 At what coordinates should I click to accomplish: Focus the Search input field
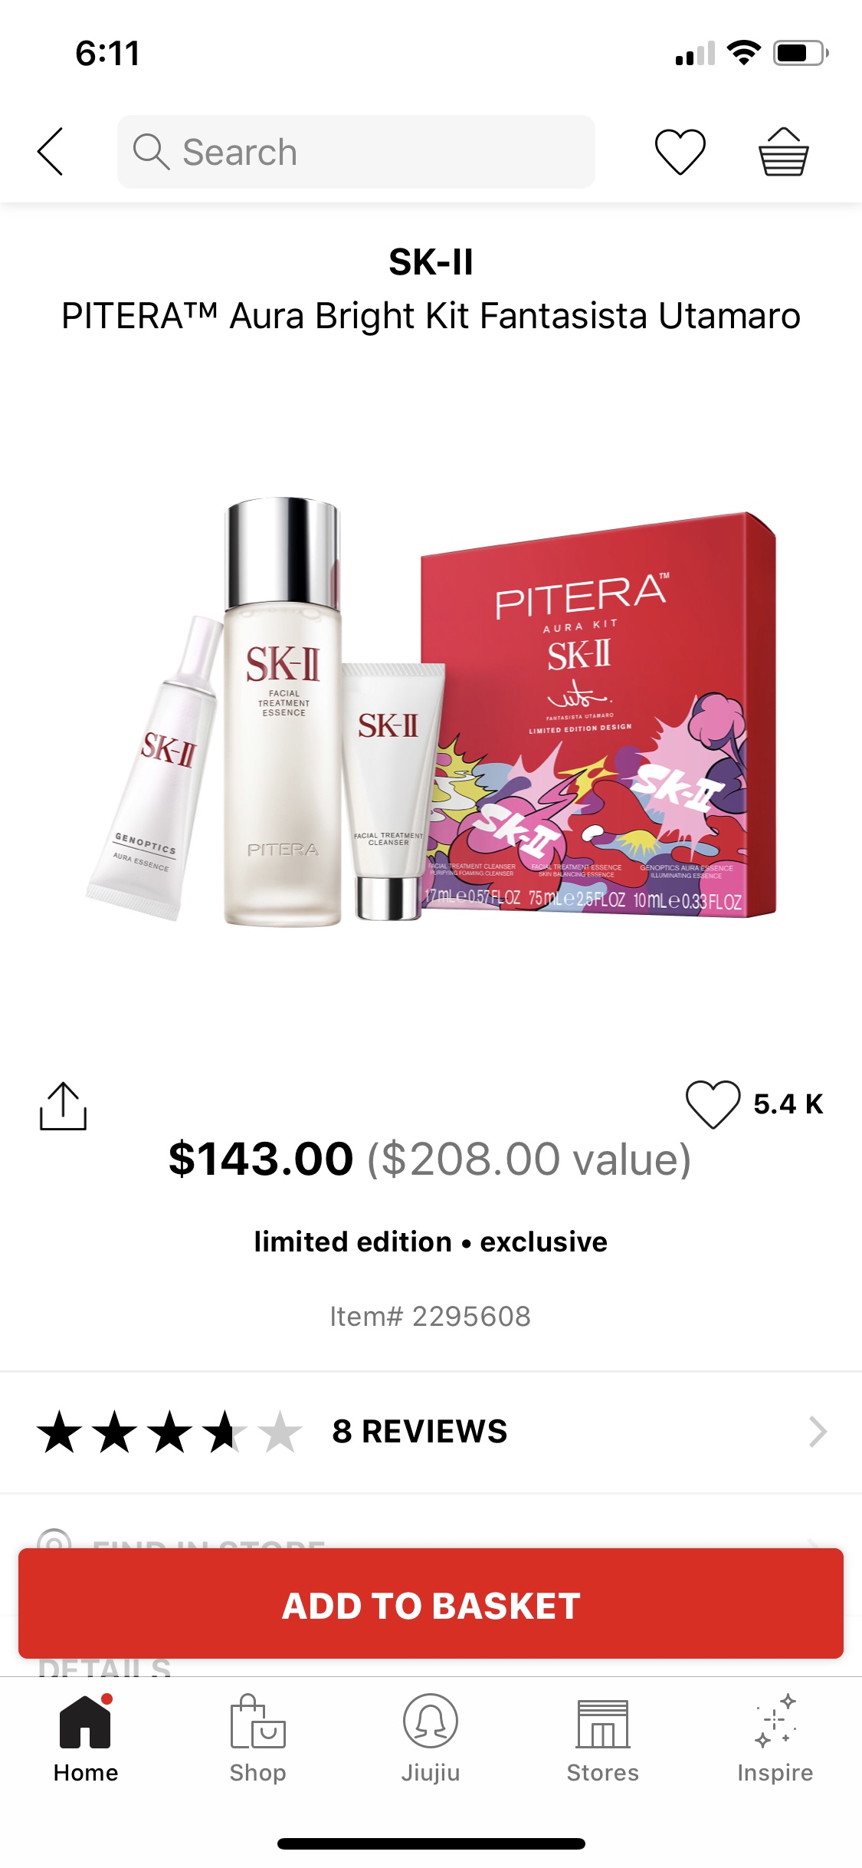tap(356, 152)
